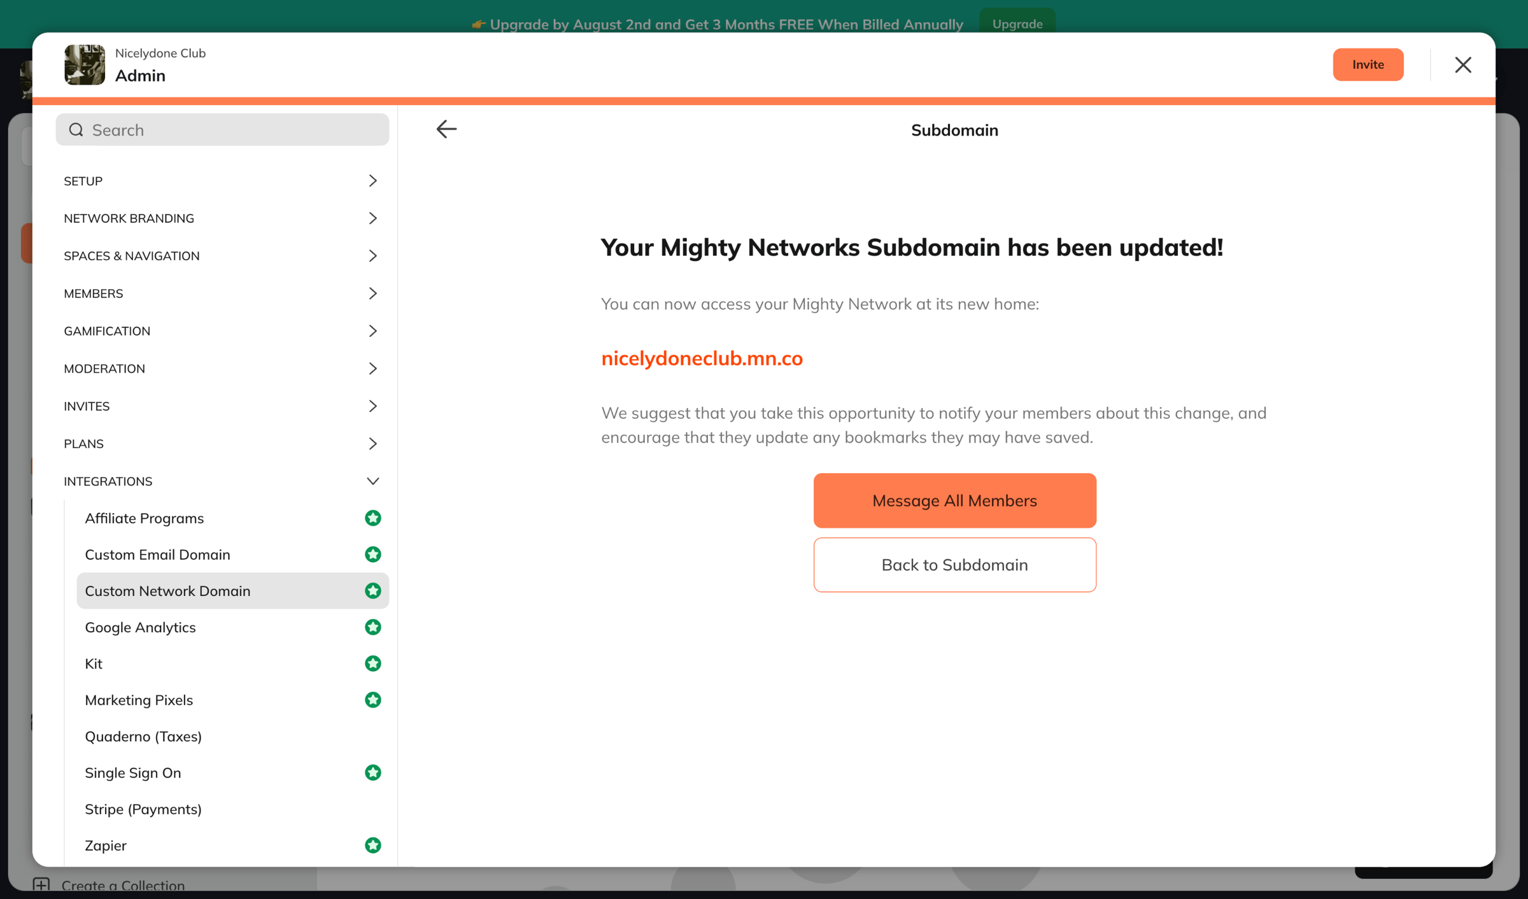Open Quaderno (Taxes) integration
Image resolution: width=1528 pixels, height=899 pixels.
[x=233, y=736]
